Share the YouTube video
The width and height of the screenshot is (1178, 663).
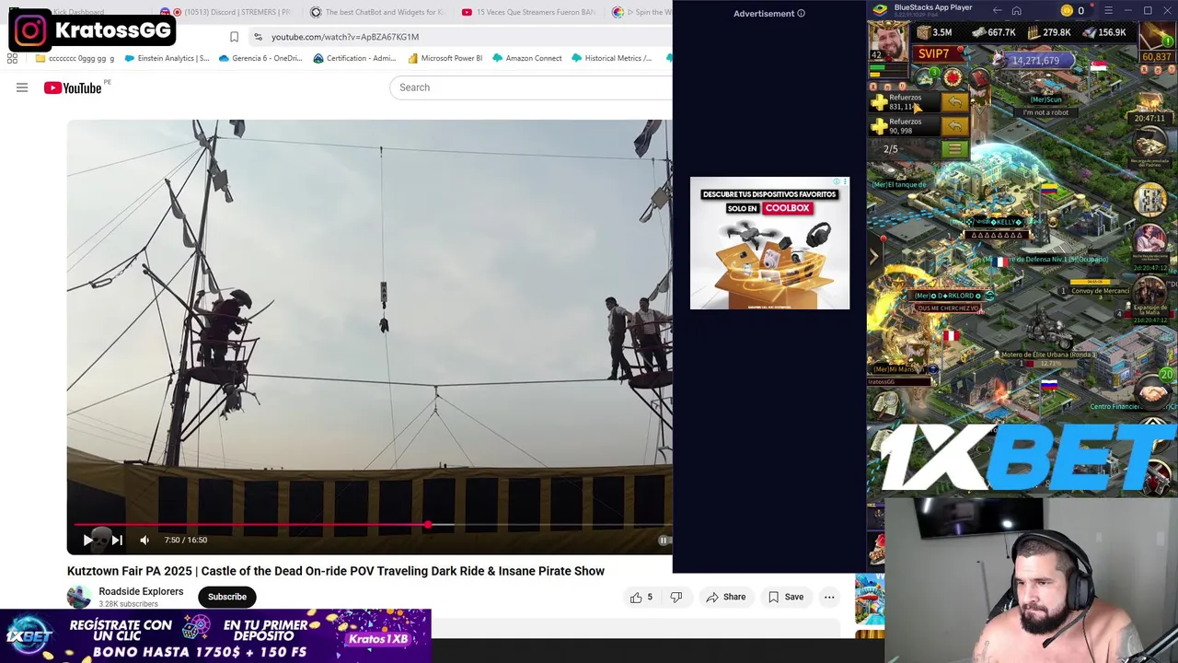click(725, 597)
